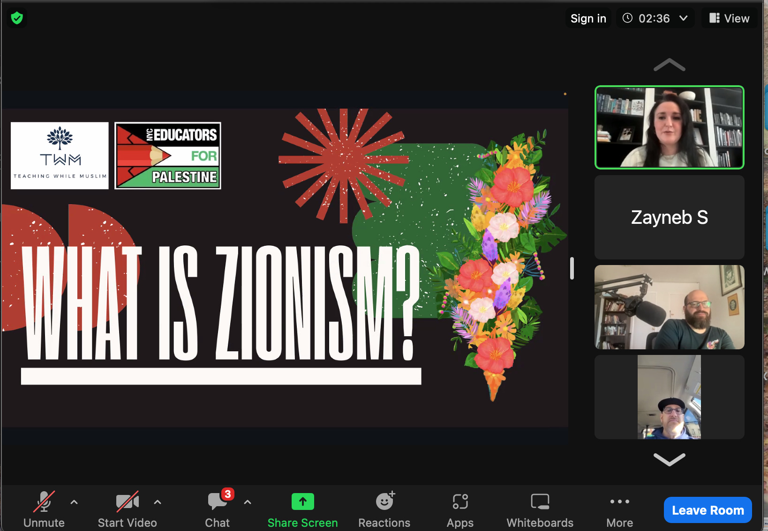768x531 pixels.
Task: Show previous participants with up chevron
Action: pyautogui.click(x=670, y=65)
